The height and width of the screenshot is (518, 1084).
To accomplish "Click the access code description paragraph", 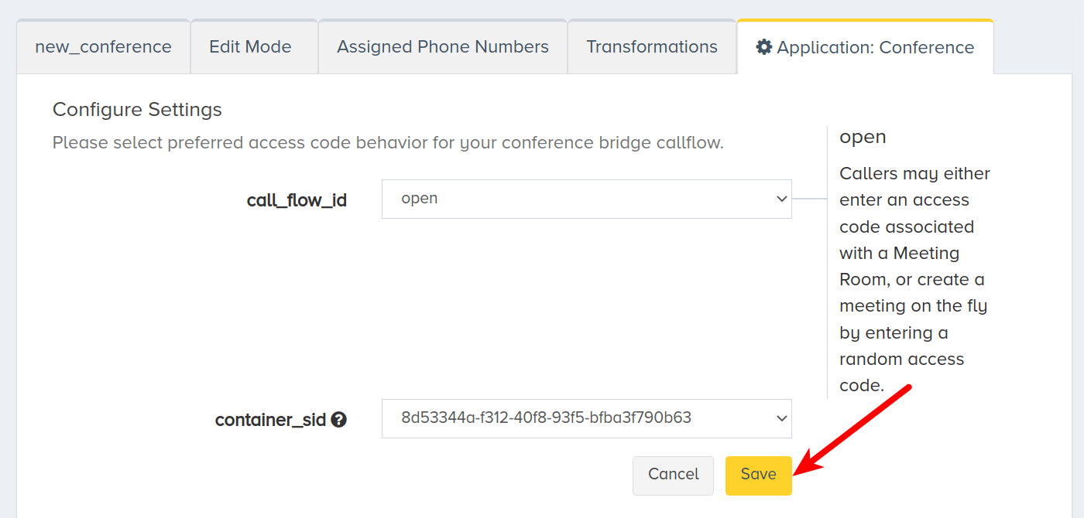I will 914,279.
